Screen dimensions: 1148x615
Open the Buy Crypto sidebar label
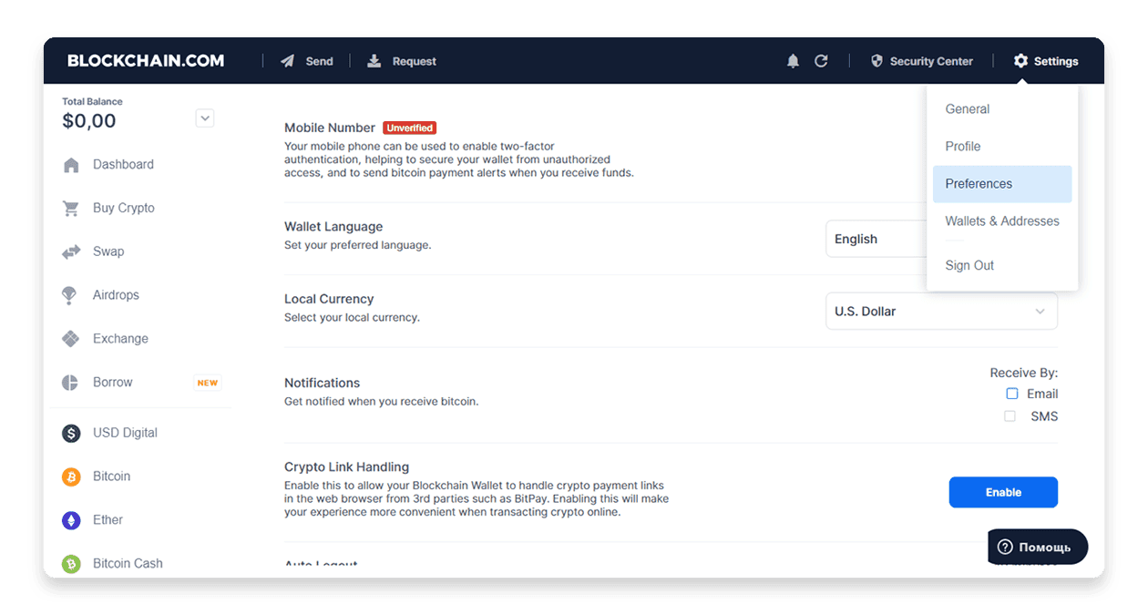point(124,209)
